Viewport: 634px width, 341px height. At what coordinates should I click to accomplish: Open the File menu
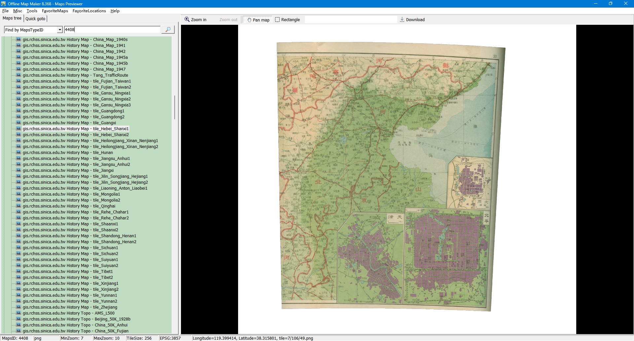pyautogui.click(x=5, y=11)
